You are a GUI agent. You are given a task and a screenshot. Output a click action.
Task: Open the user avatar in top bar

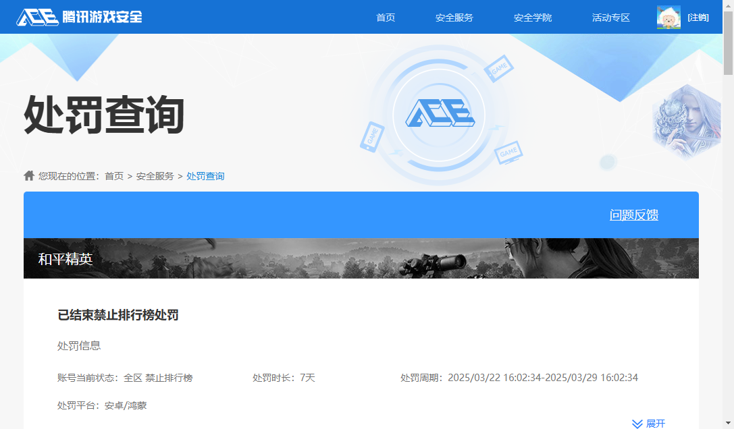[x=668, y=17]
